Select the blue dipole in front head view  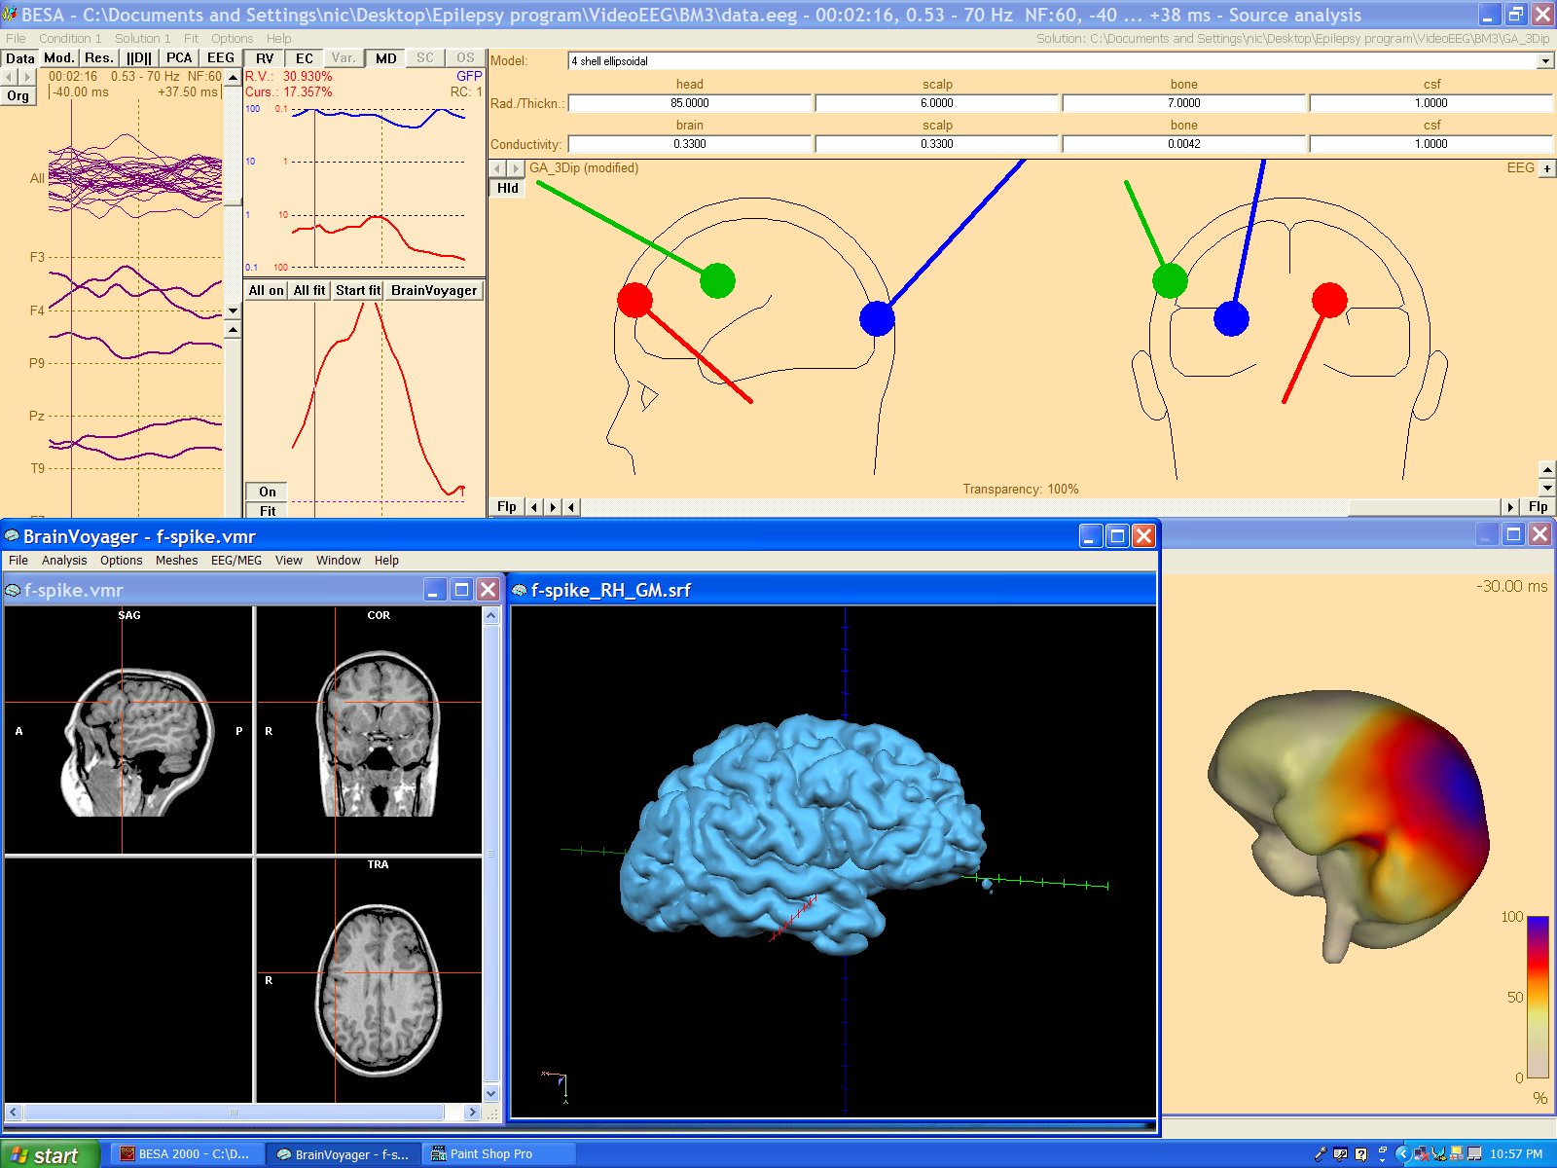point(1231,318)
